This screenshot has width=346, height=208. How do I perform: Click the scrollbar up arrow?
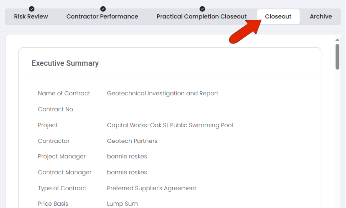(337, 40)
